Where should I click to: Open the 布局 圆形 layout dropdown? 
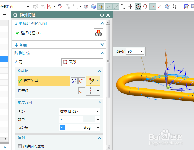[x=82, y=62]
